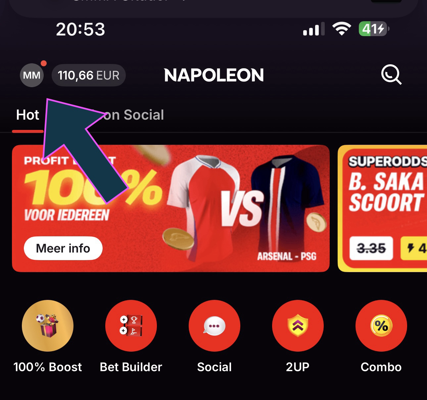Launch the Bet Builder icon

coord(131,326)
